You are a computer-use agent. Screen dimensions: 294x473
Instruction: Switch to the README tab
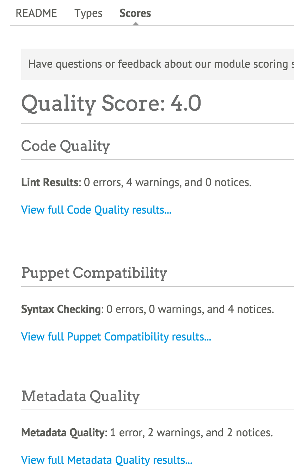36,13
